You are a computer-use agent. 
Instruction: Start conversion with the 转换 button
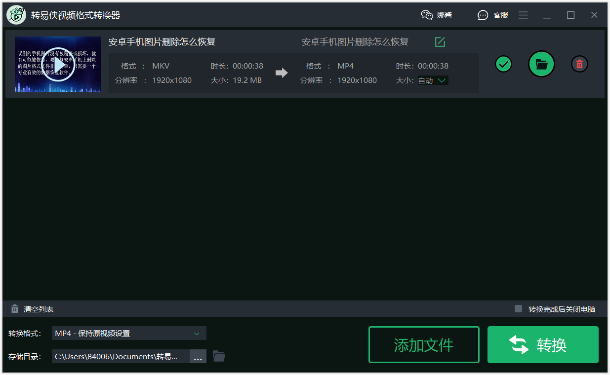[542, 344]
